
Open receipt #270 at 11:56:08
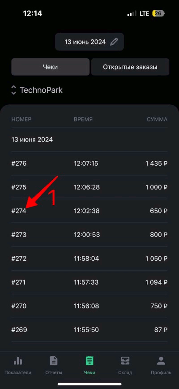(x=89, y=306)
